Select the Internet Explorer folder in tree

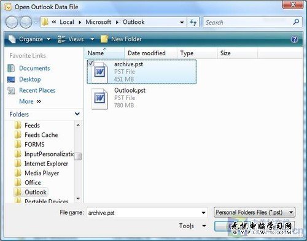click(x=46, y=164)
